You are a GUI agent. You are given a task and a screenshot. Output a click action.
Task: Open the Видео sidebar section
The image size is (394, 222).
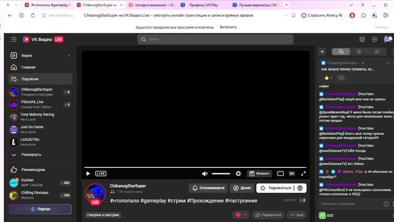click(x=40, y=55)
